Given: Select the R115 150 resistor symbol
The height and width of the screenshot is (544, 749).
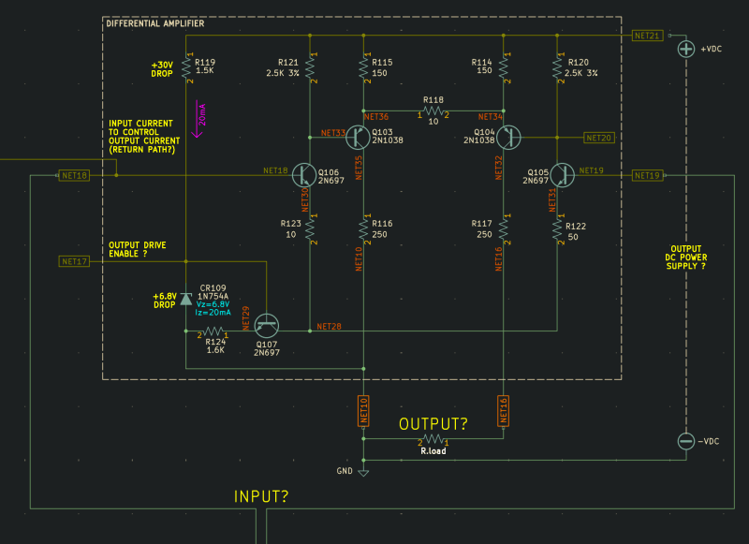Looking at the screenshot, I should [x=363, y=67].
